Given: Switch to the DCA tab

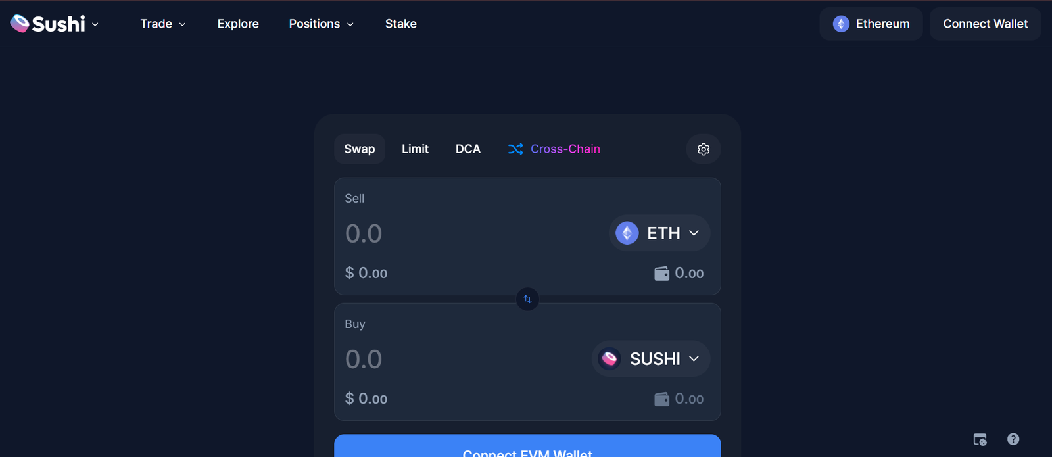Looking at the screenshot, I should (x=468, y=149).
